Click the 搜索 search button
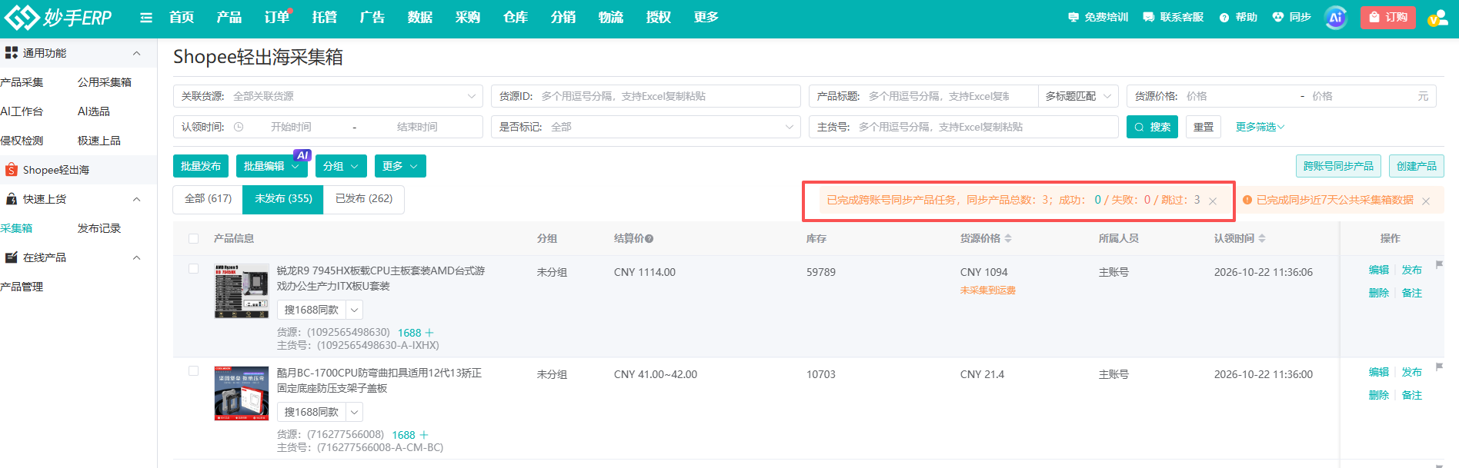The image size is (1459, 468). coord(1152,127)
